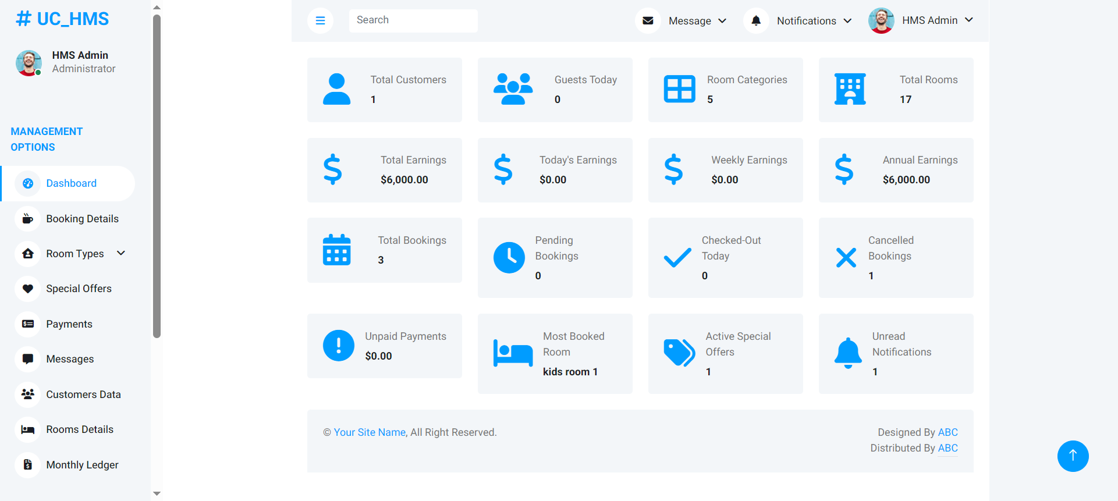Click the envelope Message icon
Image resolution: width=1118 pixels, height=501 pixels.
pos(648,21)
